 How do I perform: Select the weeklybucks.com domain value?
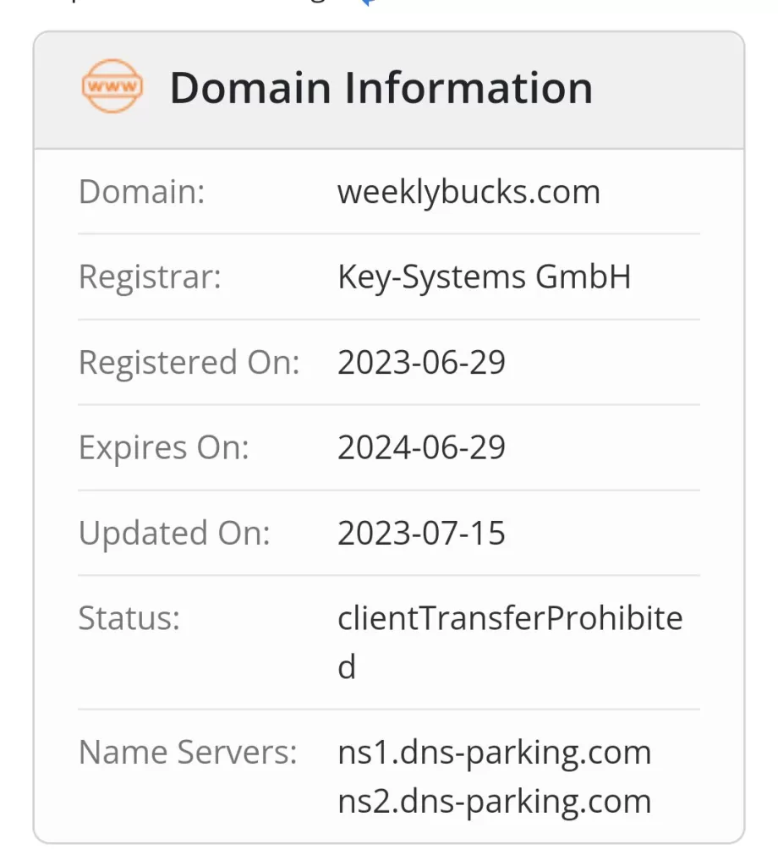click(468, 192)
